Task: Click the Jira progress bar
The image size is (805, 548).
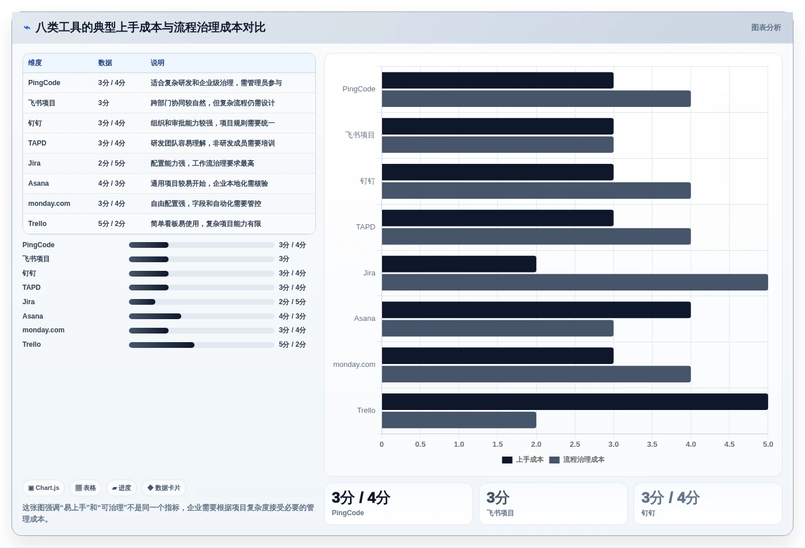Action: (x=201, y=302)
